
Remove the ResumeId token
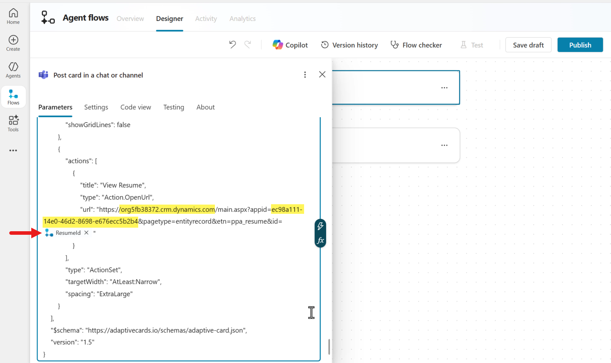point(86,233)
